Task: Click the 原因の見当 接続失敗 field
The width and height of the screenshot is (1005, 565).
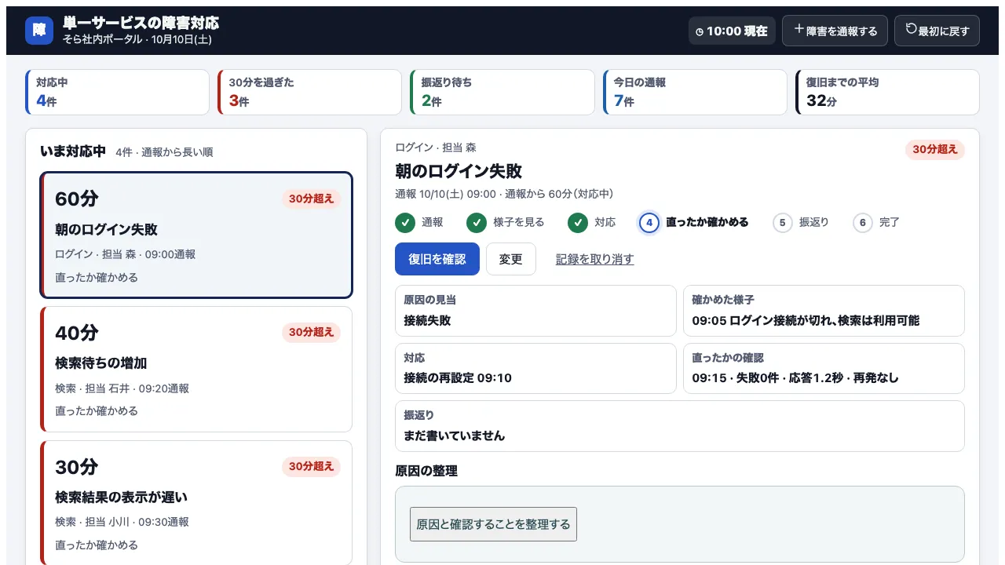Action: pos(535,311)
